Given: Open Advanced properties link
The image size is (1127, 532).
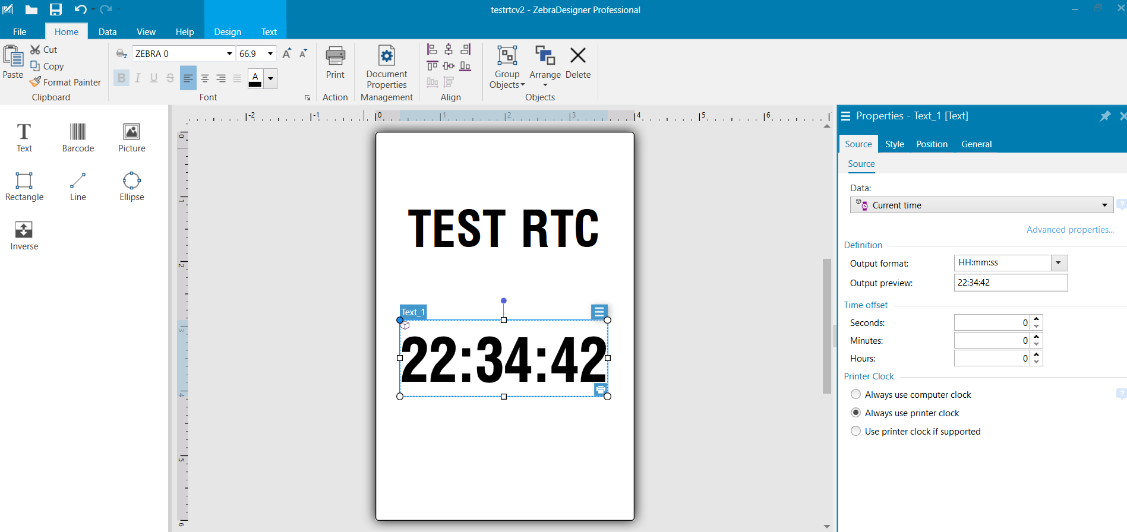Looking at the screenshot, I should pos(1070,230).
